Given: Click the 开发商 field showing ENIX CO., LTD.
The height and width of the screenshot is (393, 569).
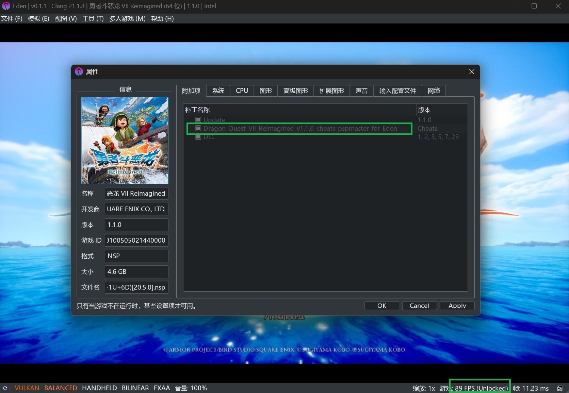Looking at the screenshot, I should [x=136, y=209].
